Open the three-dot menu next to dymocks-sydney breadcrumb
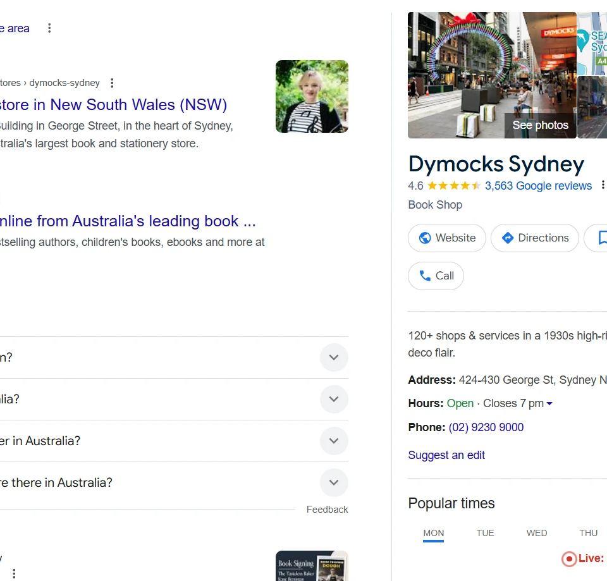The height and width of the screenshot is (581, 607). pyautogui.click(x=112, y=83)
